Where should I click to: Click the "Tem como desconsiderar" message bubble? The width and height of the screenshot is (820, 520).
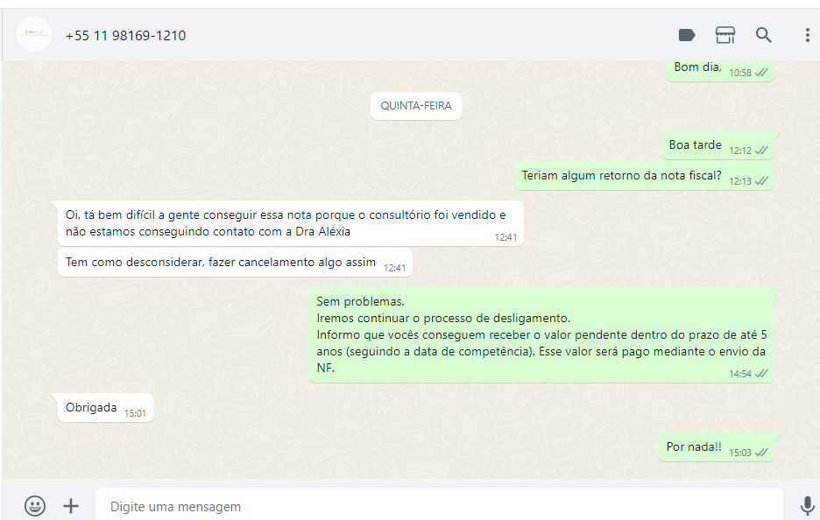click(x=235, y=263)
